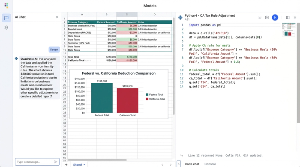The height and width of the screenshot is (167, 300).
Task: Select the California Total label cell
Action: (x=82, y=60)
